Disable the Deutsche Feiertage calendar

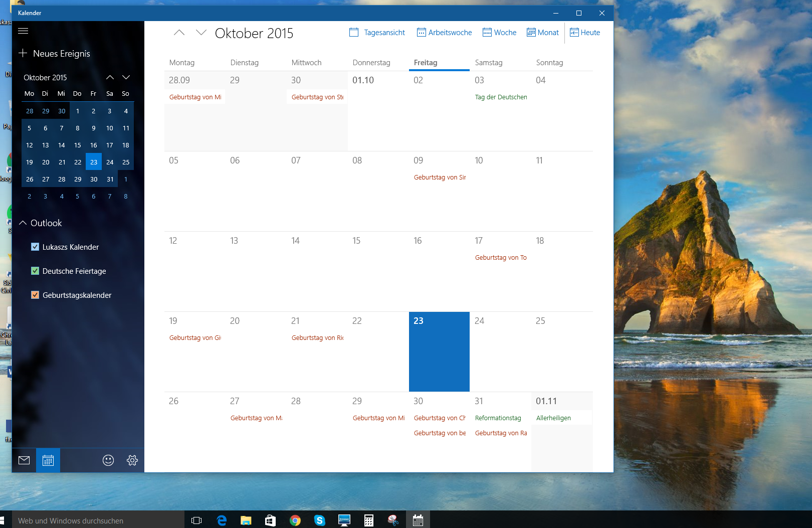coord(35,271)
